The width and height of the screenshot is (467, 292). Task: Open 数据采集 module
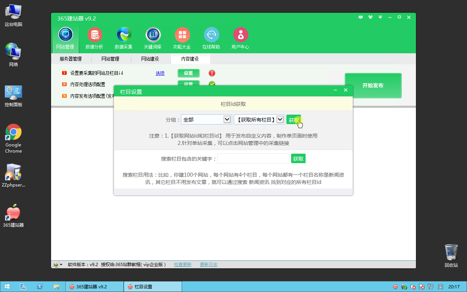(x=124, y=38)
